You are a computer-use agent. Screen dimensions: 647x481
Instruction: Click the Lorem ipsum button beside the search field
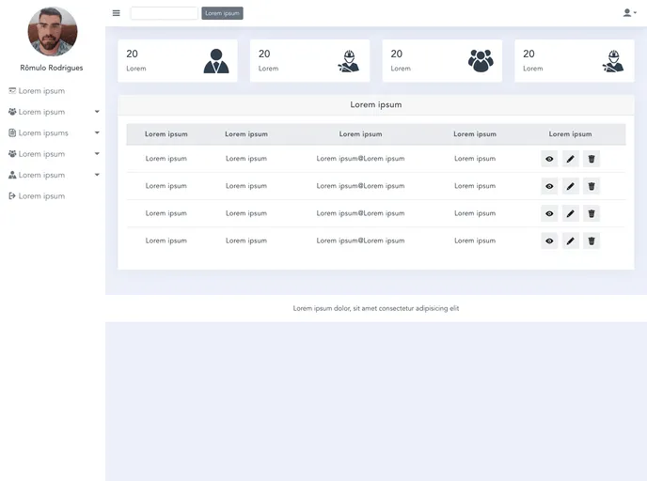tap(222, 13)
